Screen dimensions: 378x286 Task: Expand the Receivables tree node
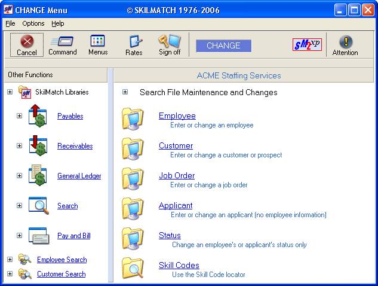coord(20,145)
